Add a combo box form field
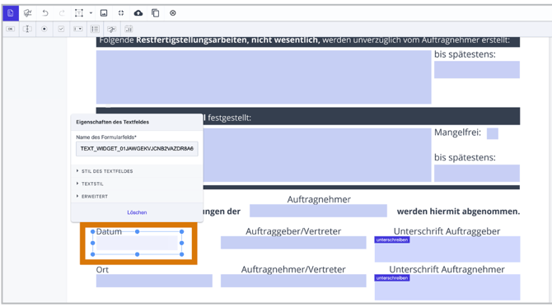Viewport: 552px width, 307px height. click(78, 29)
